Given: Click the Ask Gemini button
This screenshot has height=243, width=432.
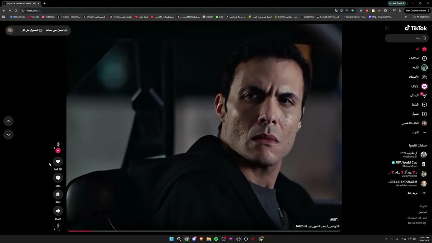Looking at the screenshot, I should (x=396, y=3).
